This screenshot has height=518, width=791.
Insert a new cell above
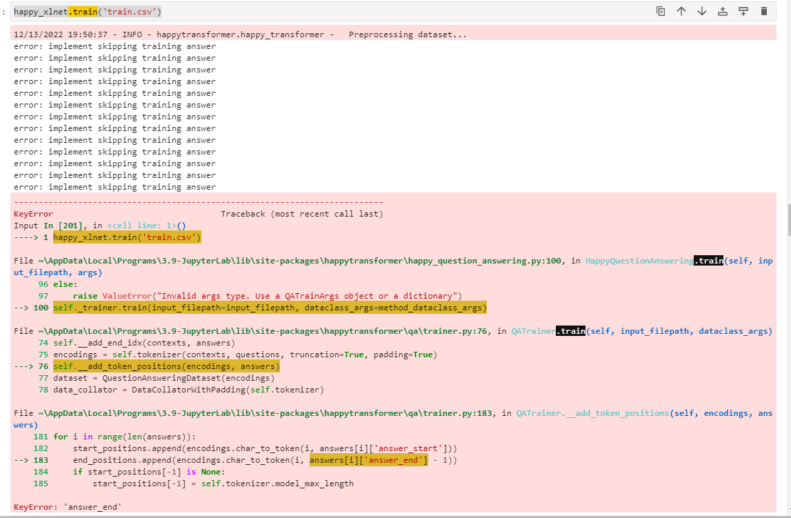(722, 11)
